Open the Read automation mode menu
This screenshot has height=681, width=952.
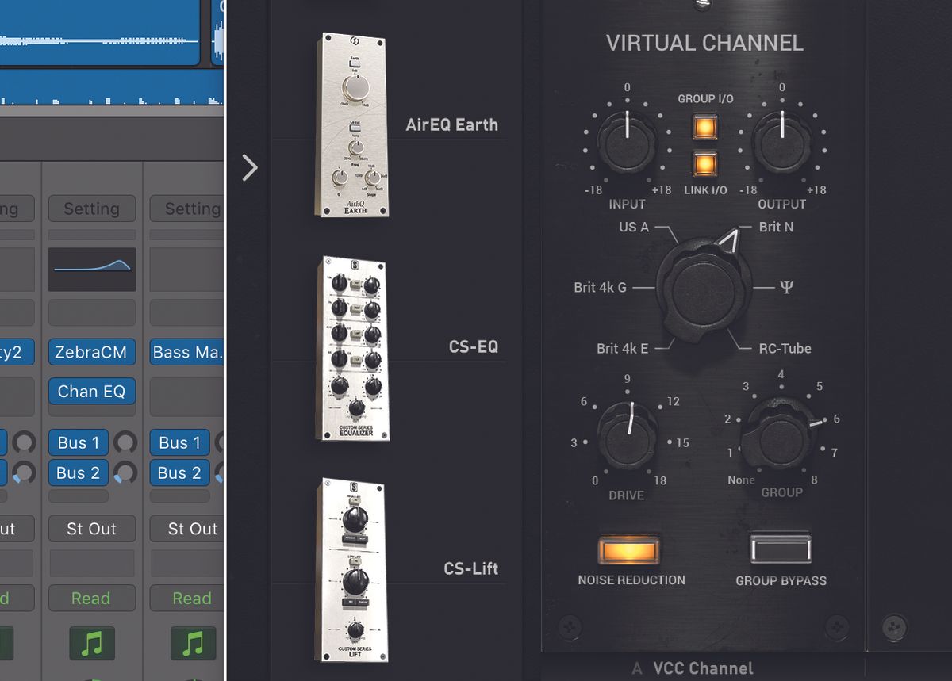coord(91,598)
